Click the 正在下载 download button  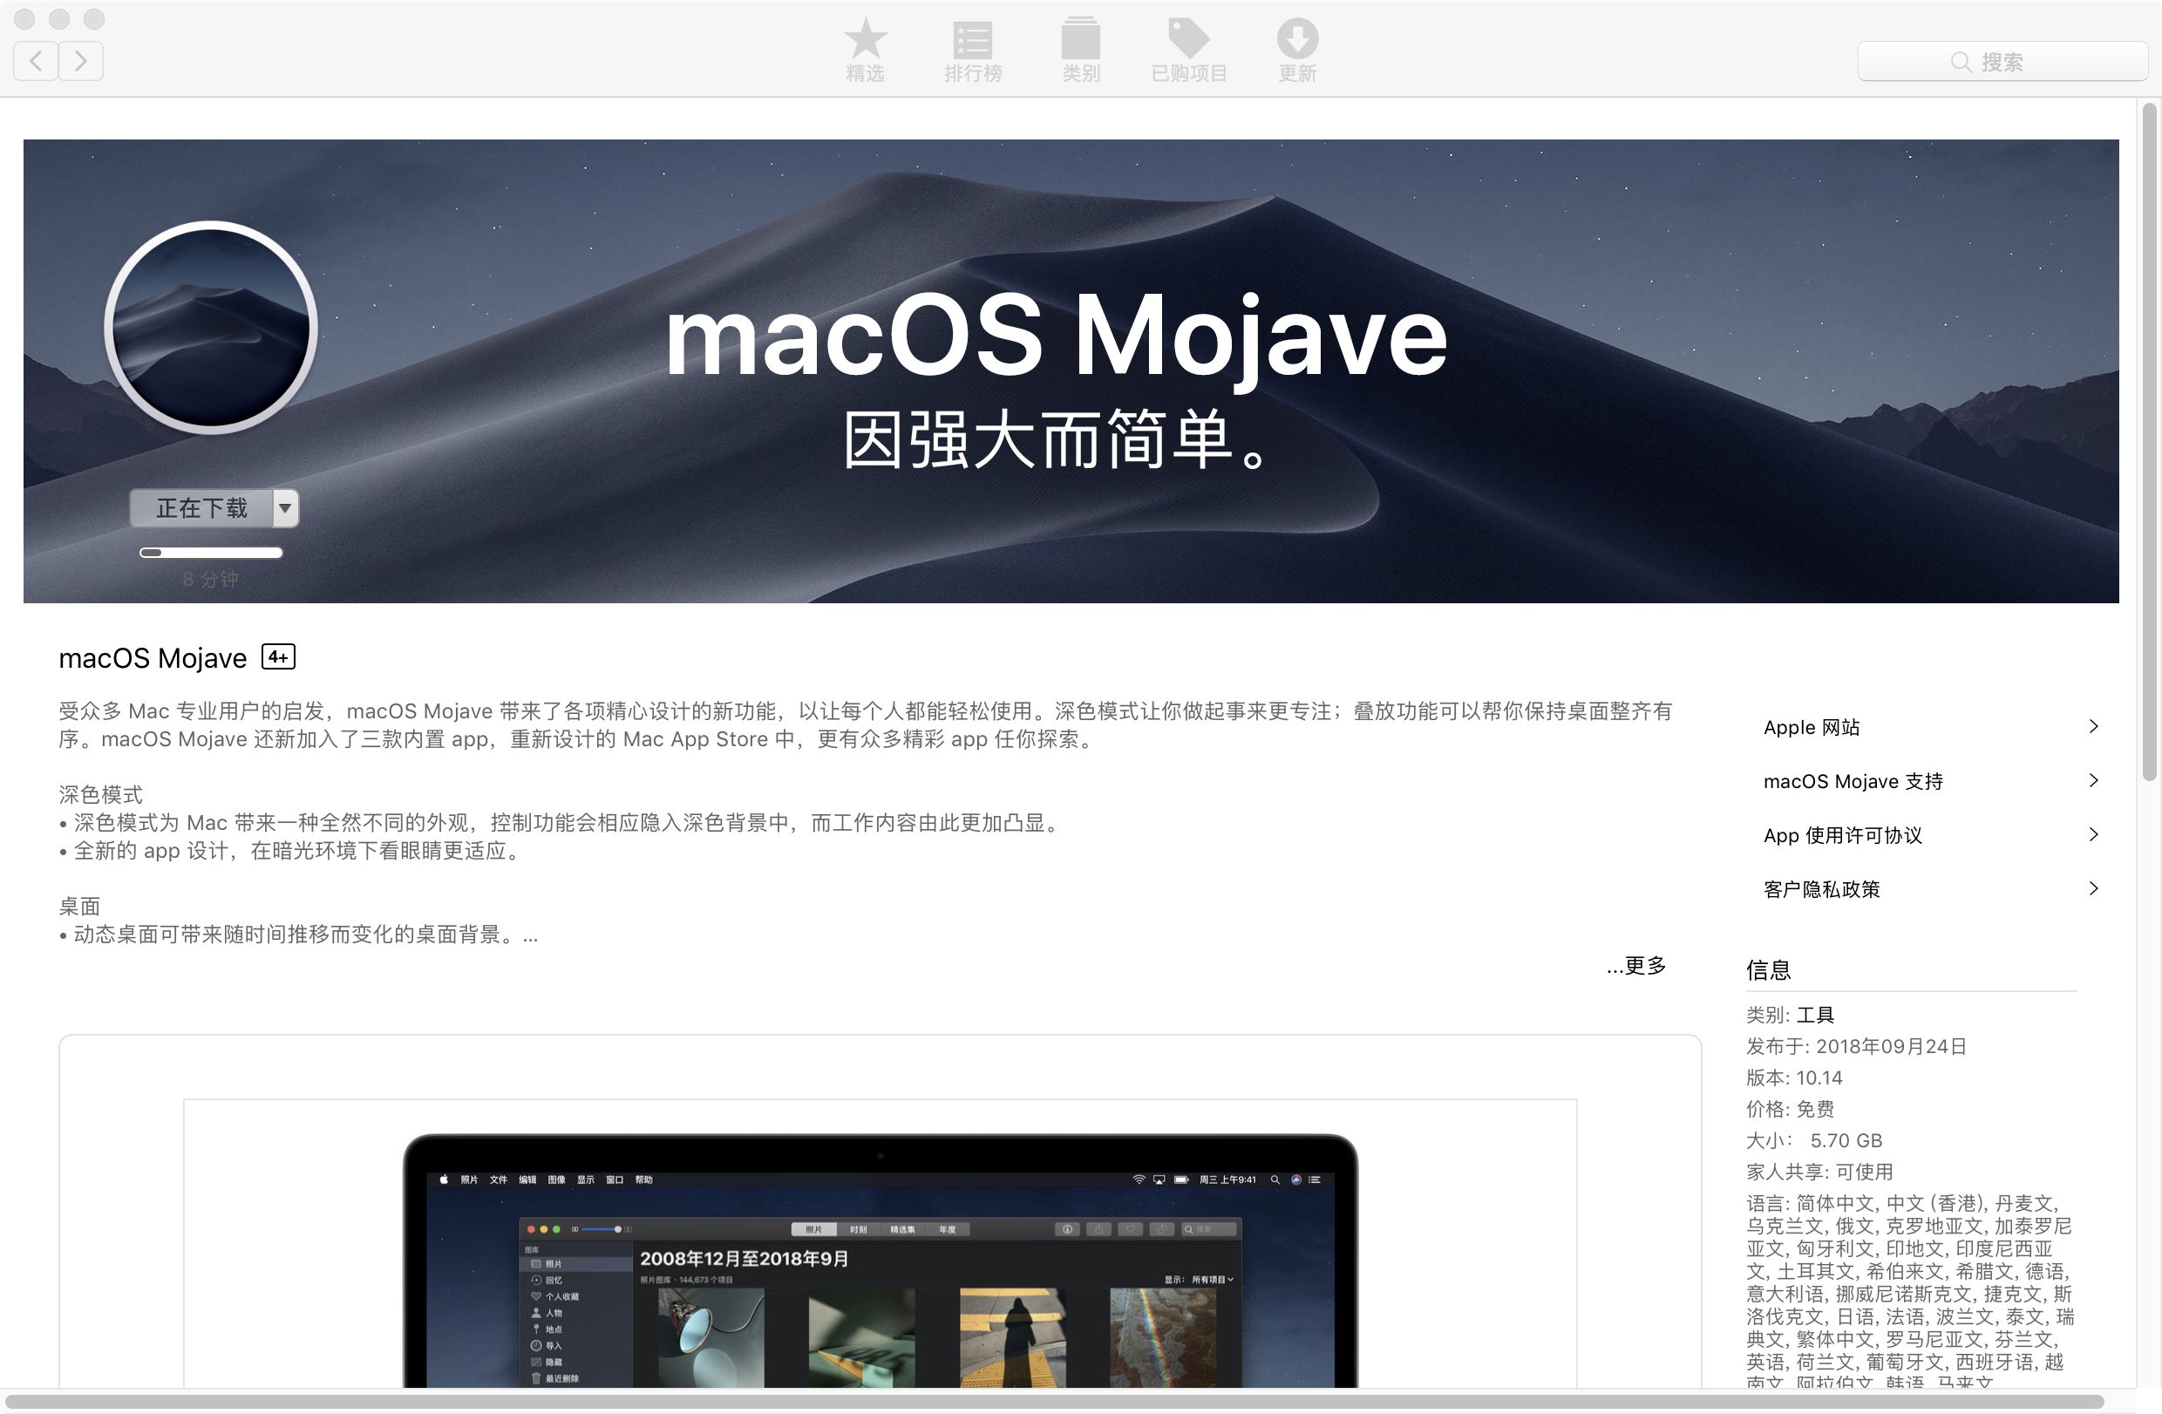201,508
